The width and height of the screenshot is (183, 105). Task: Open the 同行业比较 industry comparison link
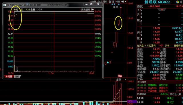point(176,94)
